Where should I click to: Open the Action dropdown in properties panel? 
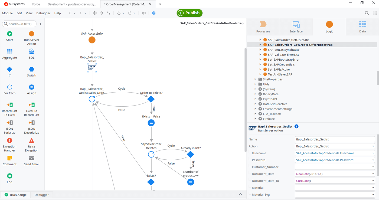coord(374,146)
